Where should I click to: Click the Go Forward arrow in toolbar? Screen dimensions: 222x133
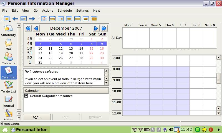[32, 19]
